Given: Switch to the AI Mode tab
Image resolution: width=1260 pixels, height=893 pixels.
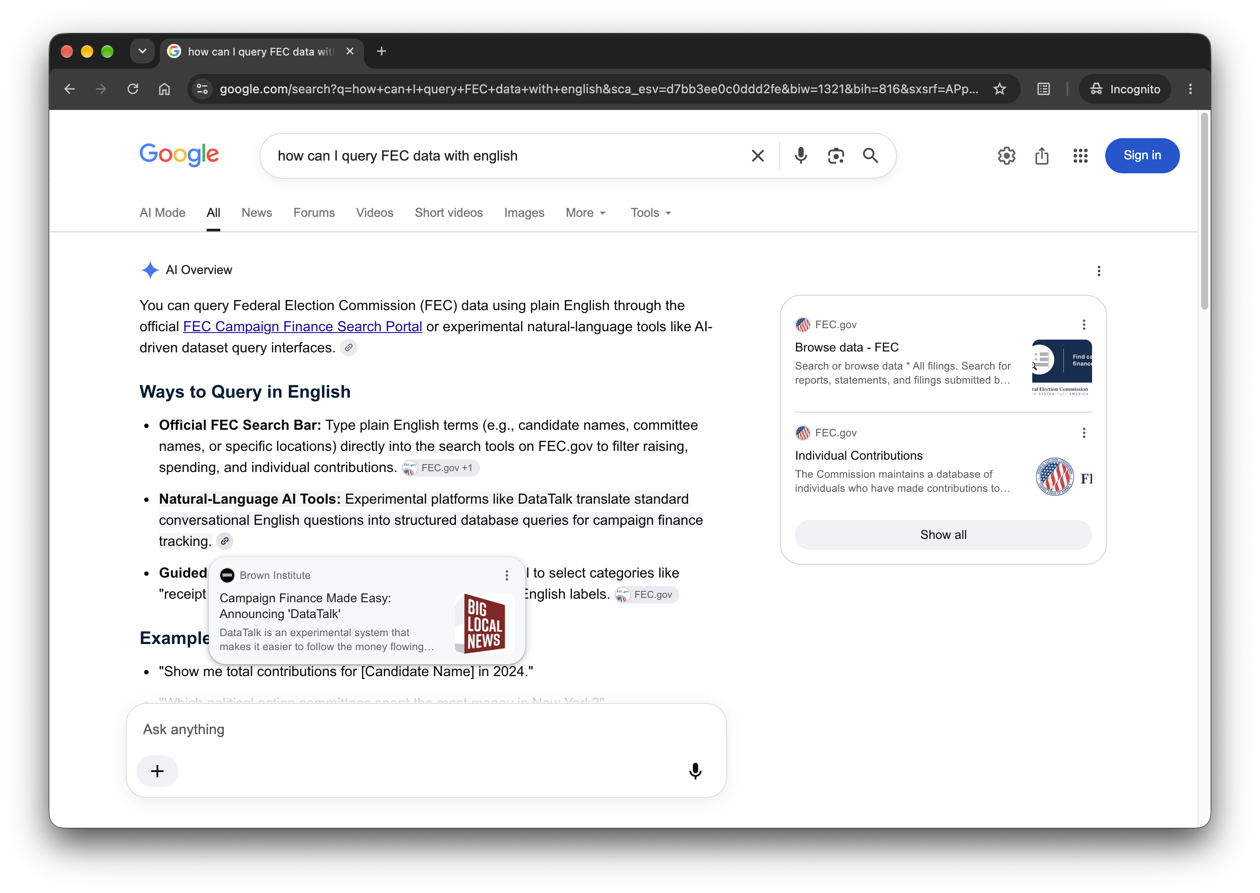Looking at the screenshot, I should pyautogui.click(x=163, y=213).
